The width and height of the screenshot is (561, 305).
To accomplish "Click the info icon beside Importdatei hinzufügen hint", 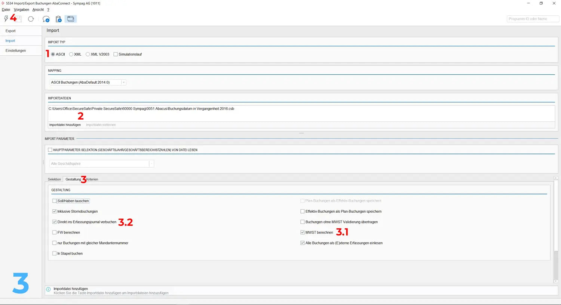I will 48,289.
